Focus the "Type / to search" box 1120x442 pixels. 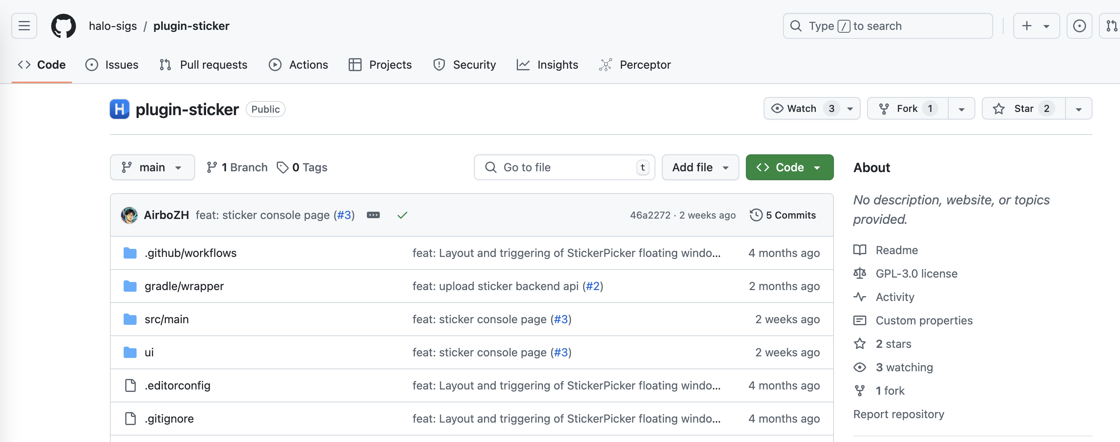pos(887,26)
